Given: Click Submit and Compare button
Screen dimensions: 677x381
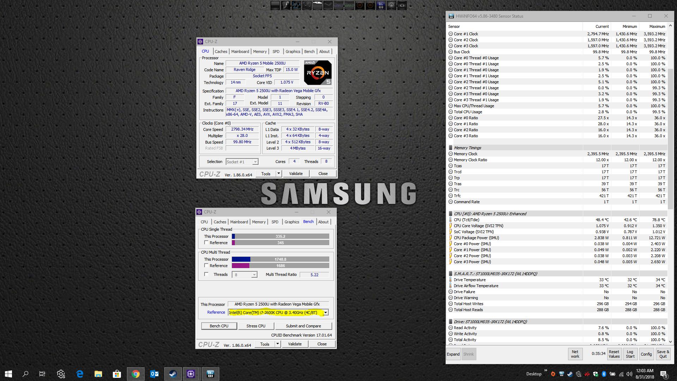Looking at the screenshot, I should 303,326.
